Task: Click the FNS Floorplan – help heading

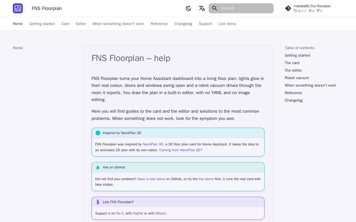Action: point(131,58)
